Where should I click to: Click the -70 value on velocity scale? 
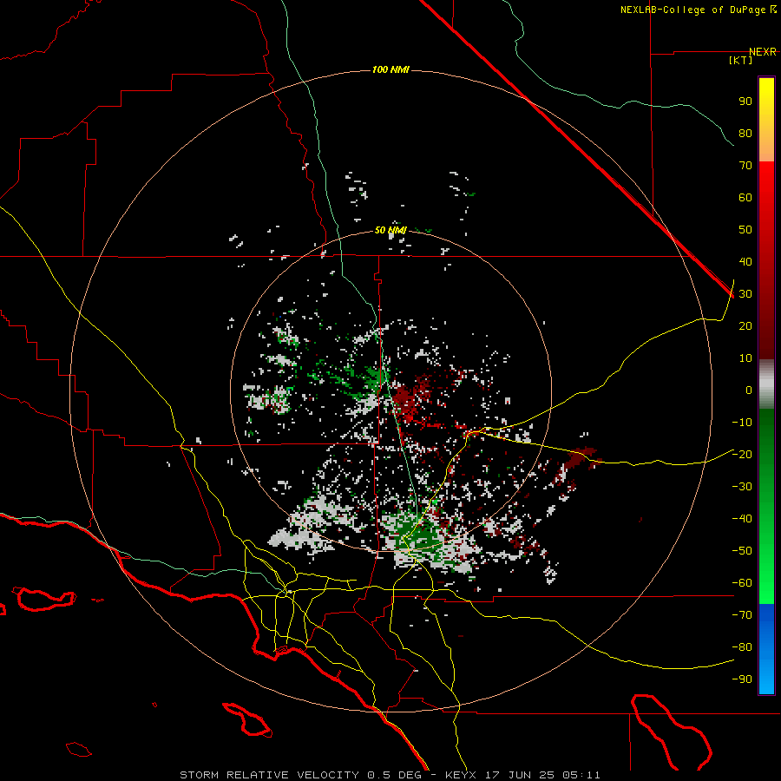pos(742,614)
